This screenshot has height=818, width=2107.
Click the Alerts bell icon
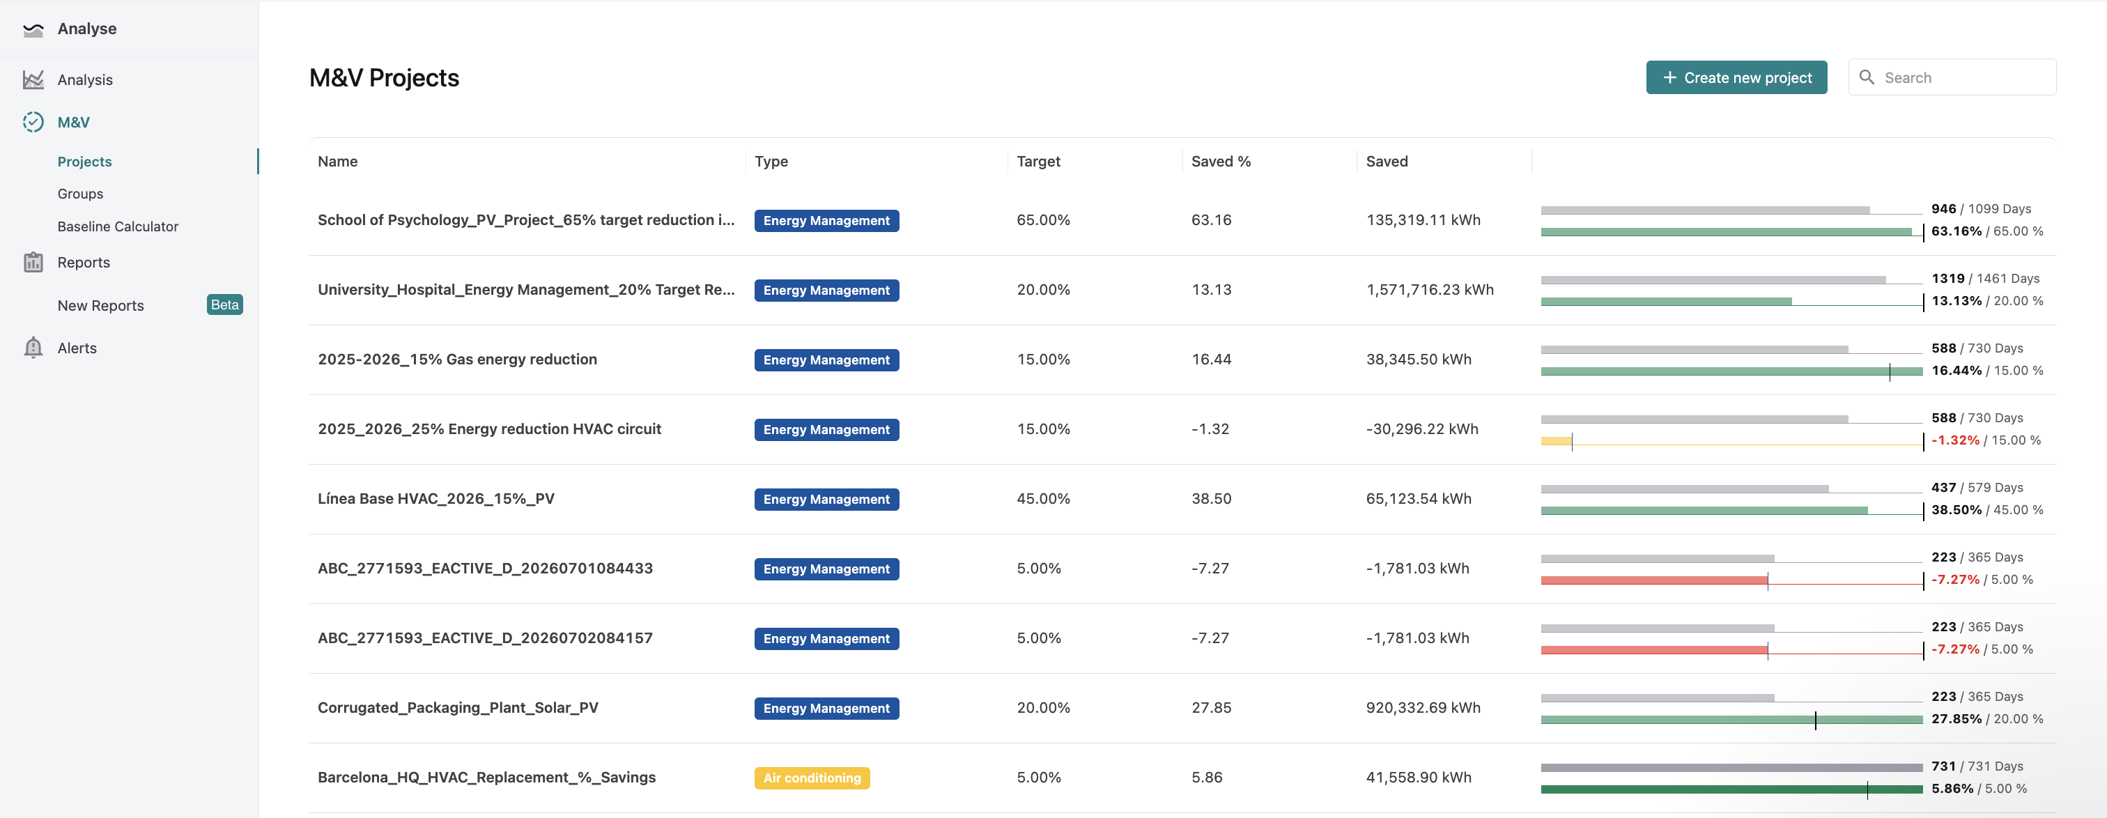[x=33, y=348]
